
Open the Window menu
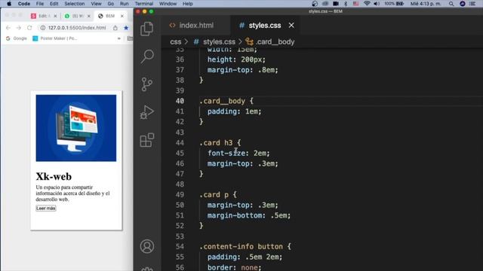pyautogui.click(x=168, y=4)
